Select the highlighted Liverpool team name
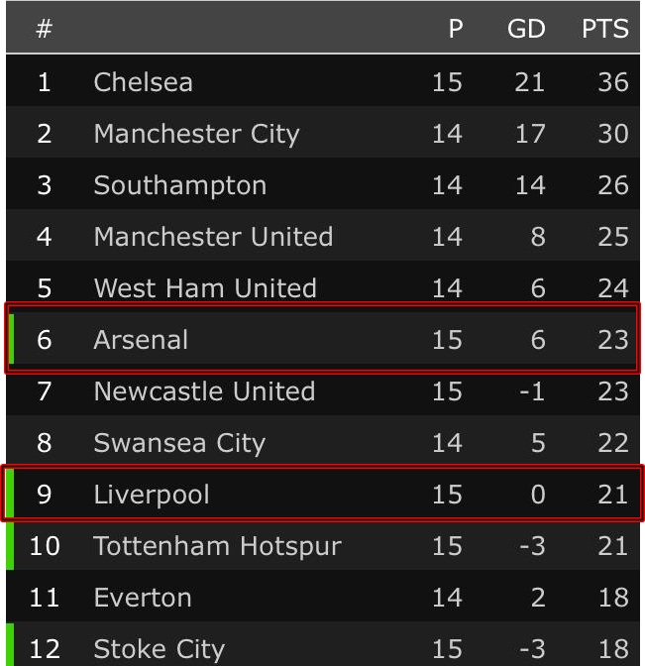This screenshot has width=645, height=666. pos(152,495)
